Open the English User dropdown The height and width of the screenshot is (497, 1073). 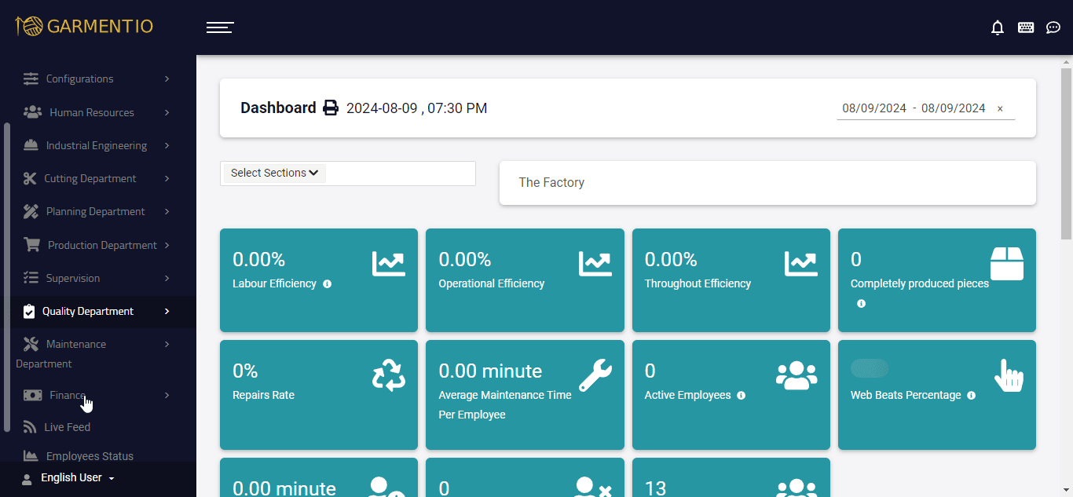click(69, 478)
